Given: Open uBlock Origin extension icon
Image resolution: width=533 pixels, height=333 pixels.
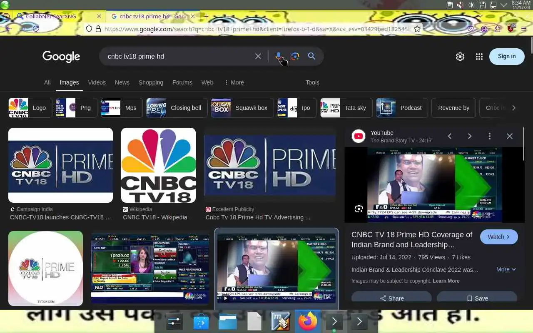Looking at the screenshot, I should coord(511,28).
